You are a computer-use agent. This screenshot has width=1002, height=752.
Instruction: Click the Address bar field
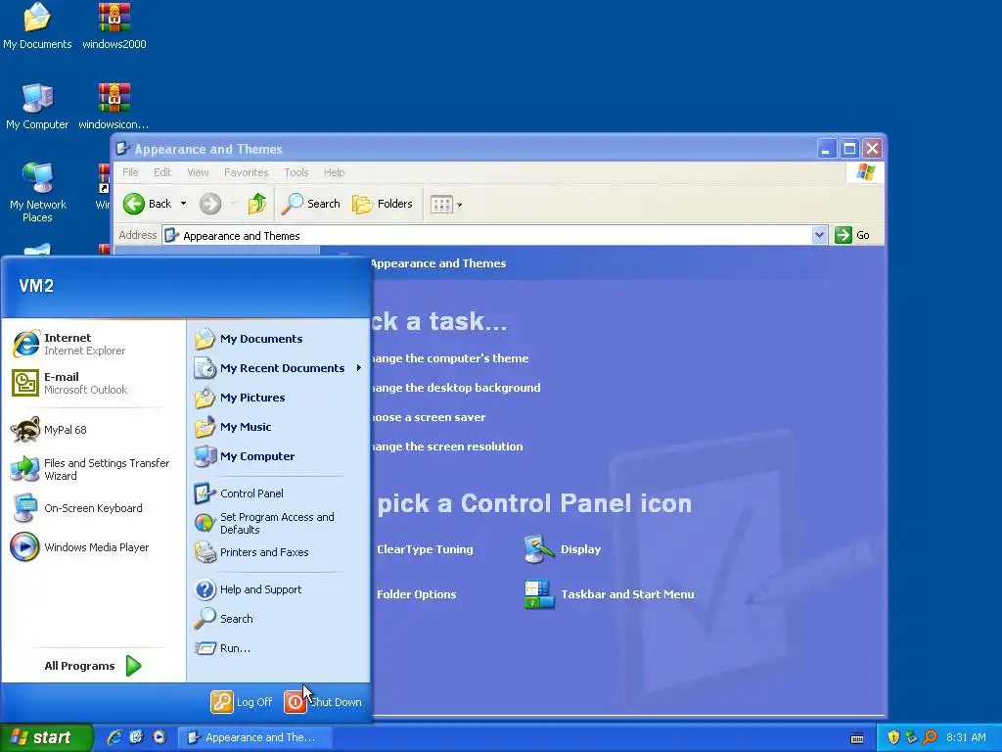tap(487, 235)
